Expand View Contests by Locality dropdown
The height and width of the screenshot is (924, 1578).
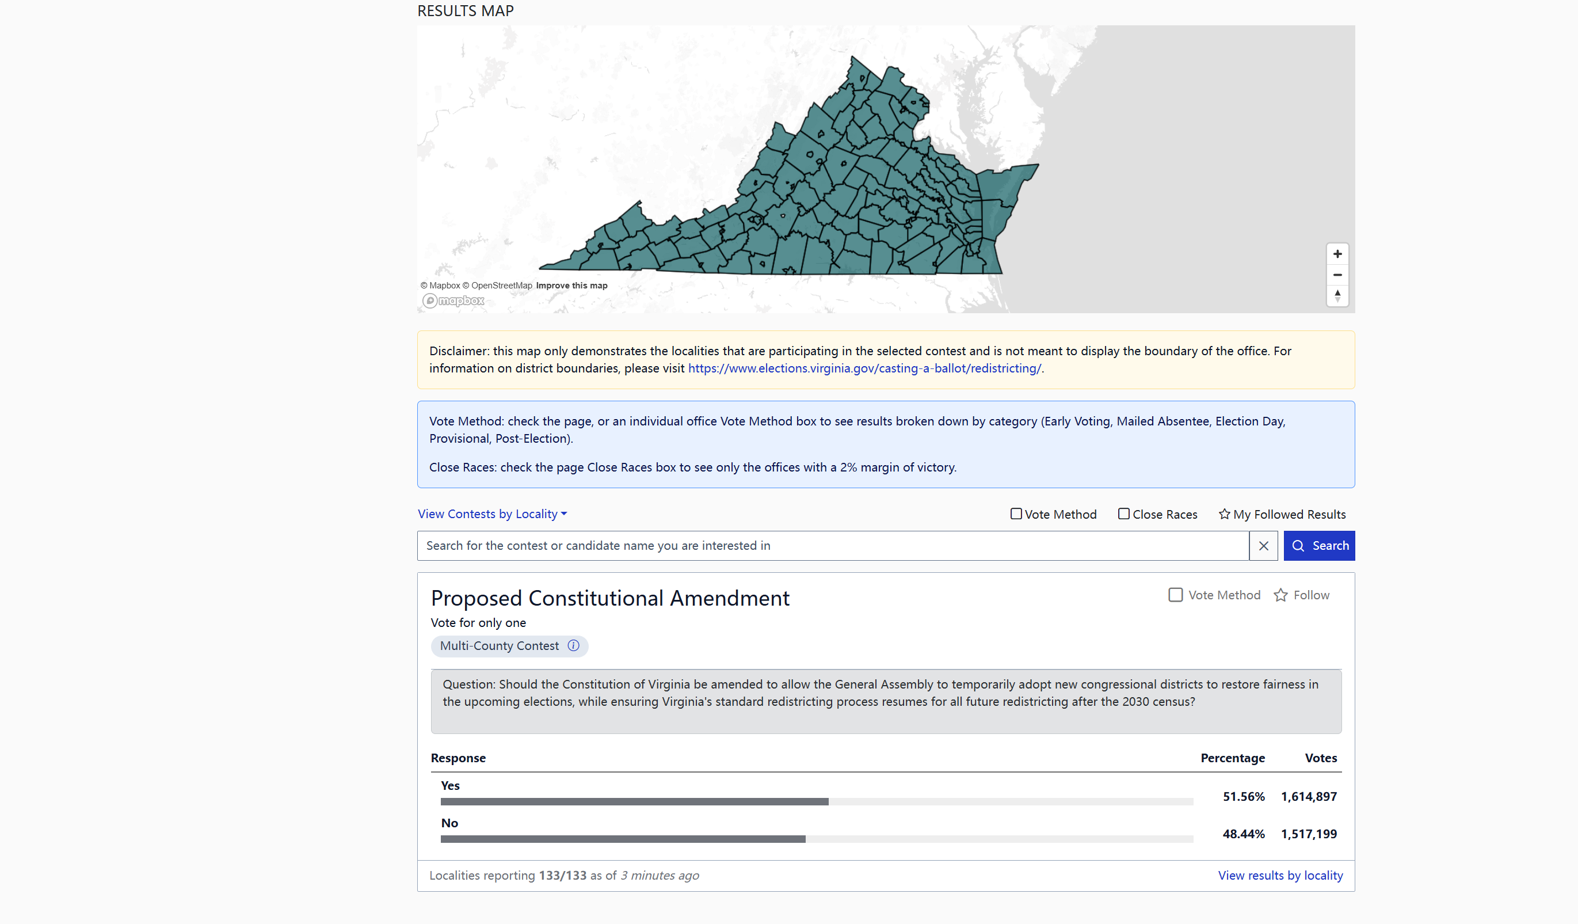(492, 514)
